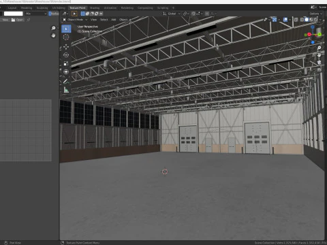The width and height of the screenshot is (327, 245).
Task: Click the tweak select mode icon
Action: [x=74, y=14]
